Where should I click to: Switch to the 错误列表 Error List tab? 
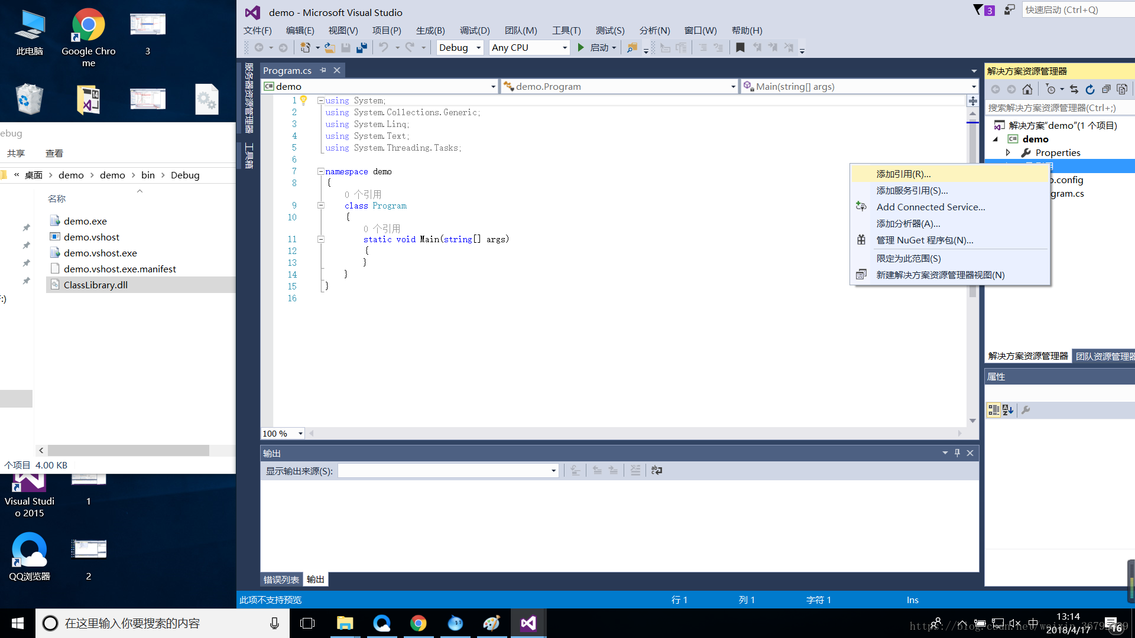(x=281, y=580)
